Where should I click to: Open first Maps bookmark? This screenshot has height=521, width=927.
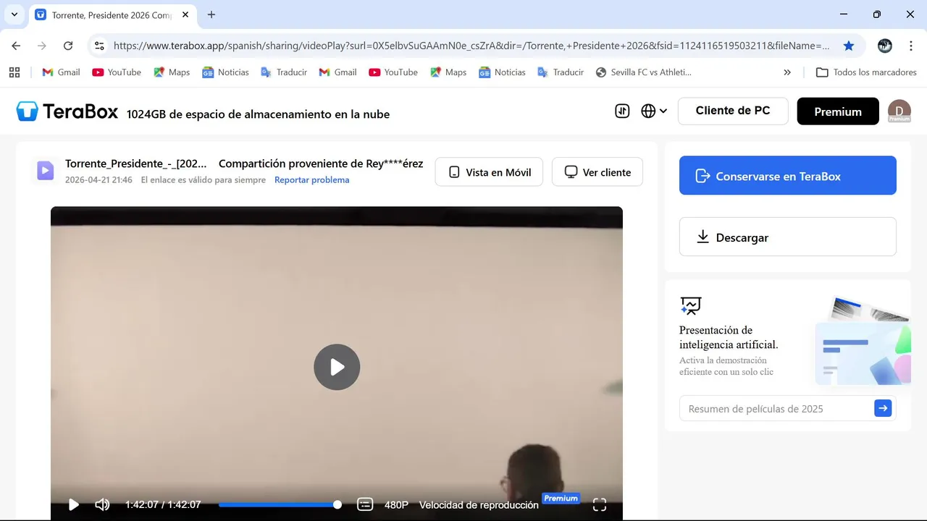click(x=172, y=72)
